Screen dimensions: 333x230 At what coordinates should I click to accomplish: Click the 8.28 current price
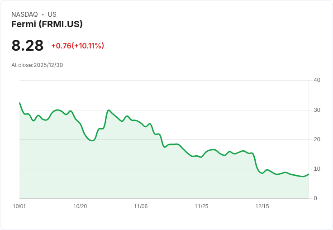tap(28, 45)
